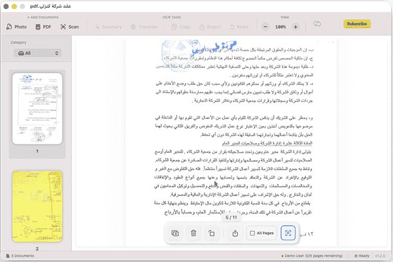This screenshot has height=262, width=393.
Task: Zoom out with the minus button
Action: coord(265,27)
